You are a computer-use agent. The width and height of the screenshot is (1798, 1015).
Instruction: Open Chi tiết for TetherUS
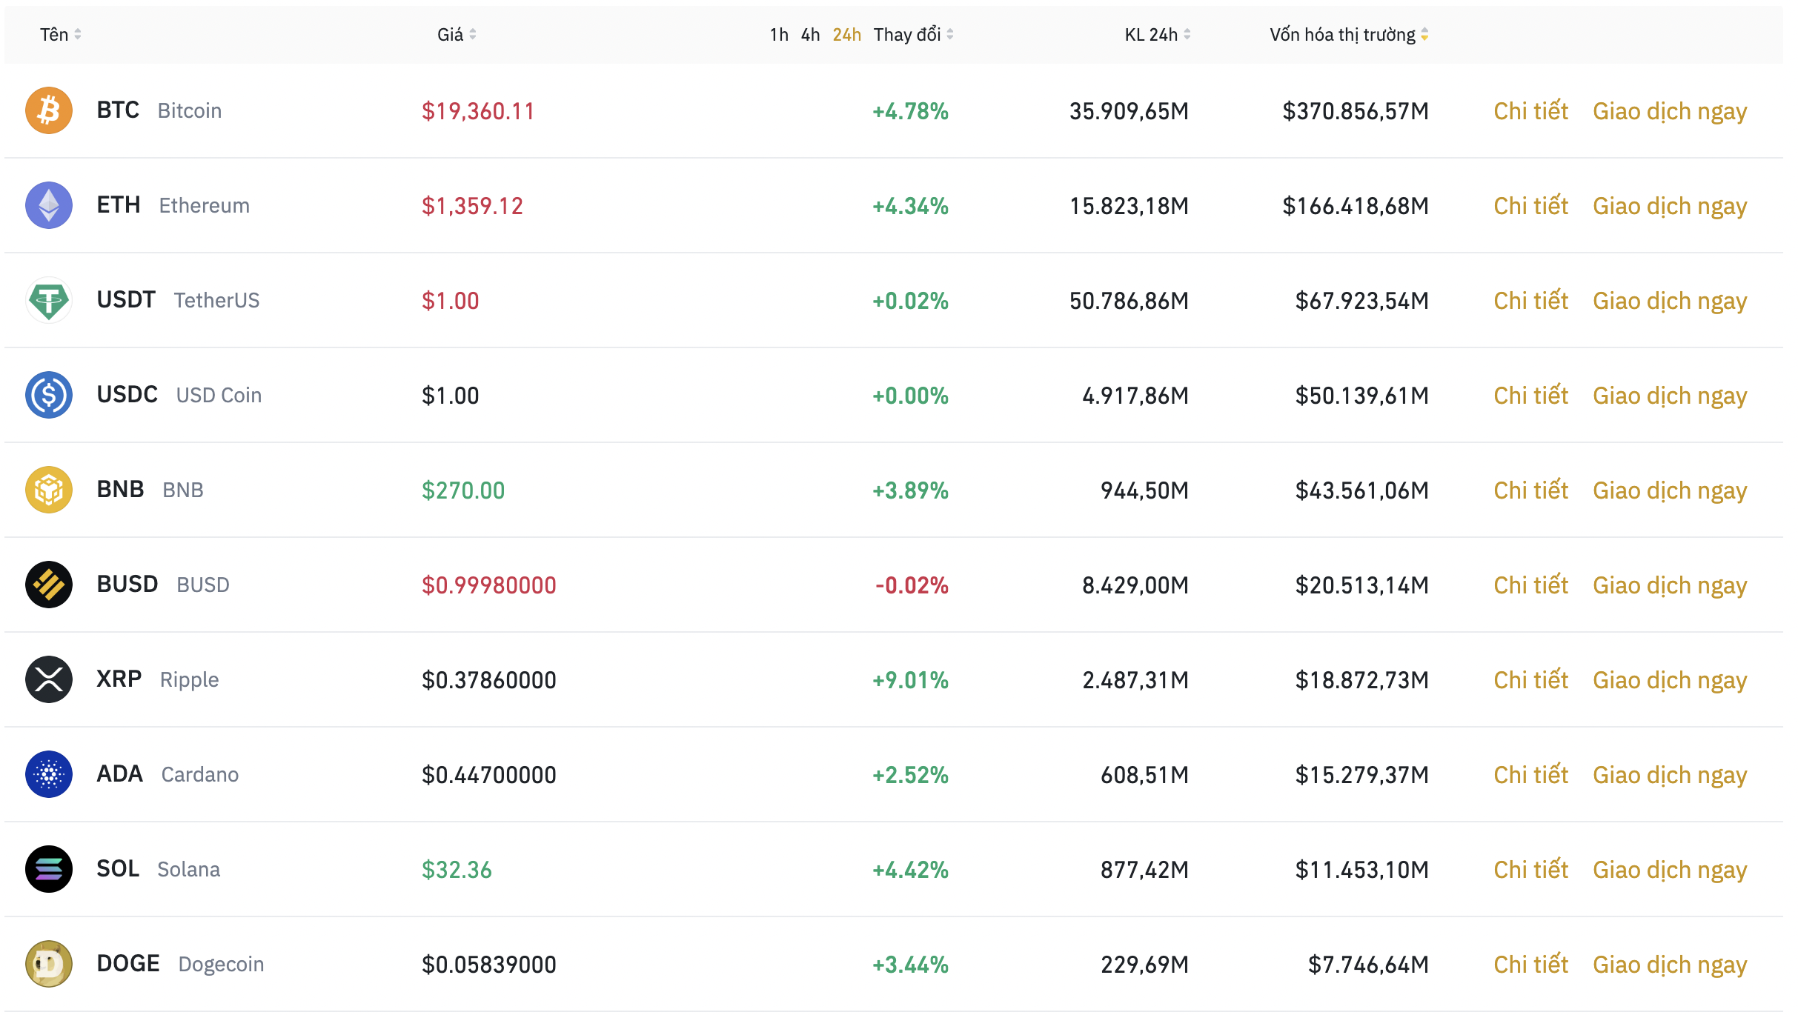click(x=1530, y=301)
